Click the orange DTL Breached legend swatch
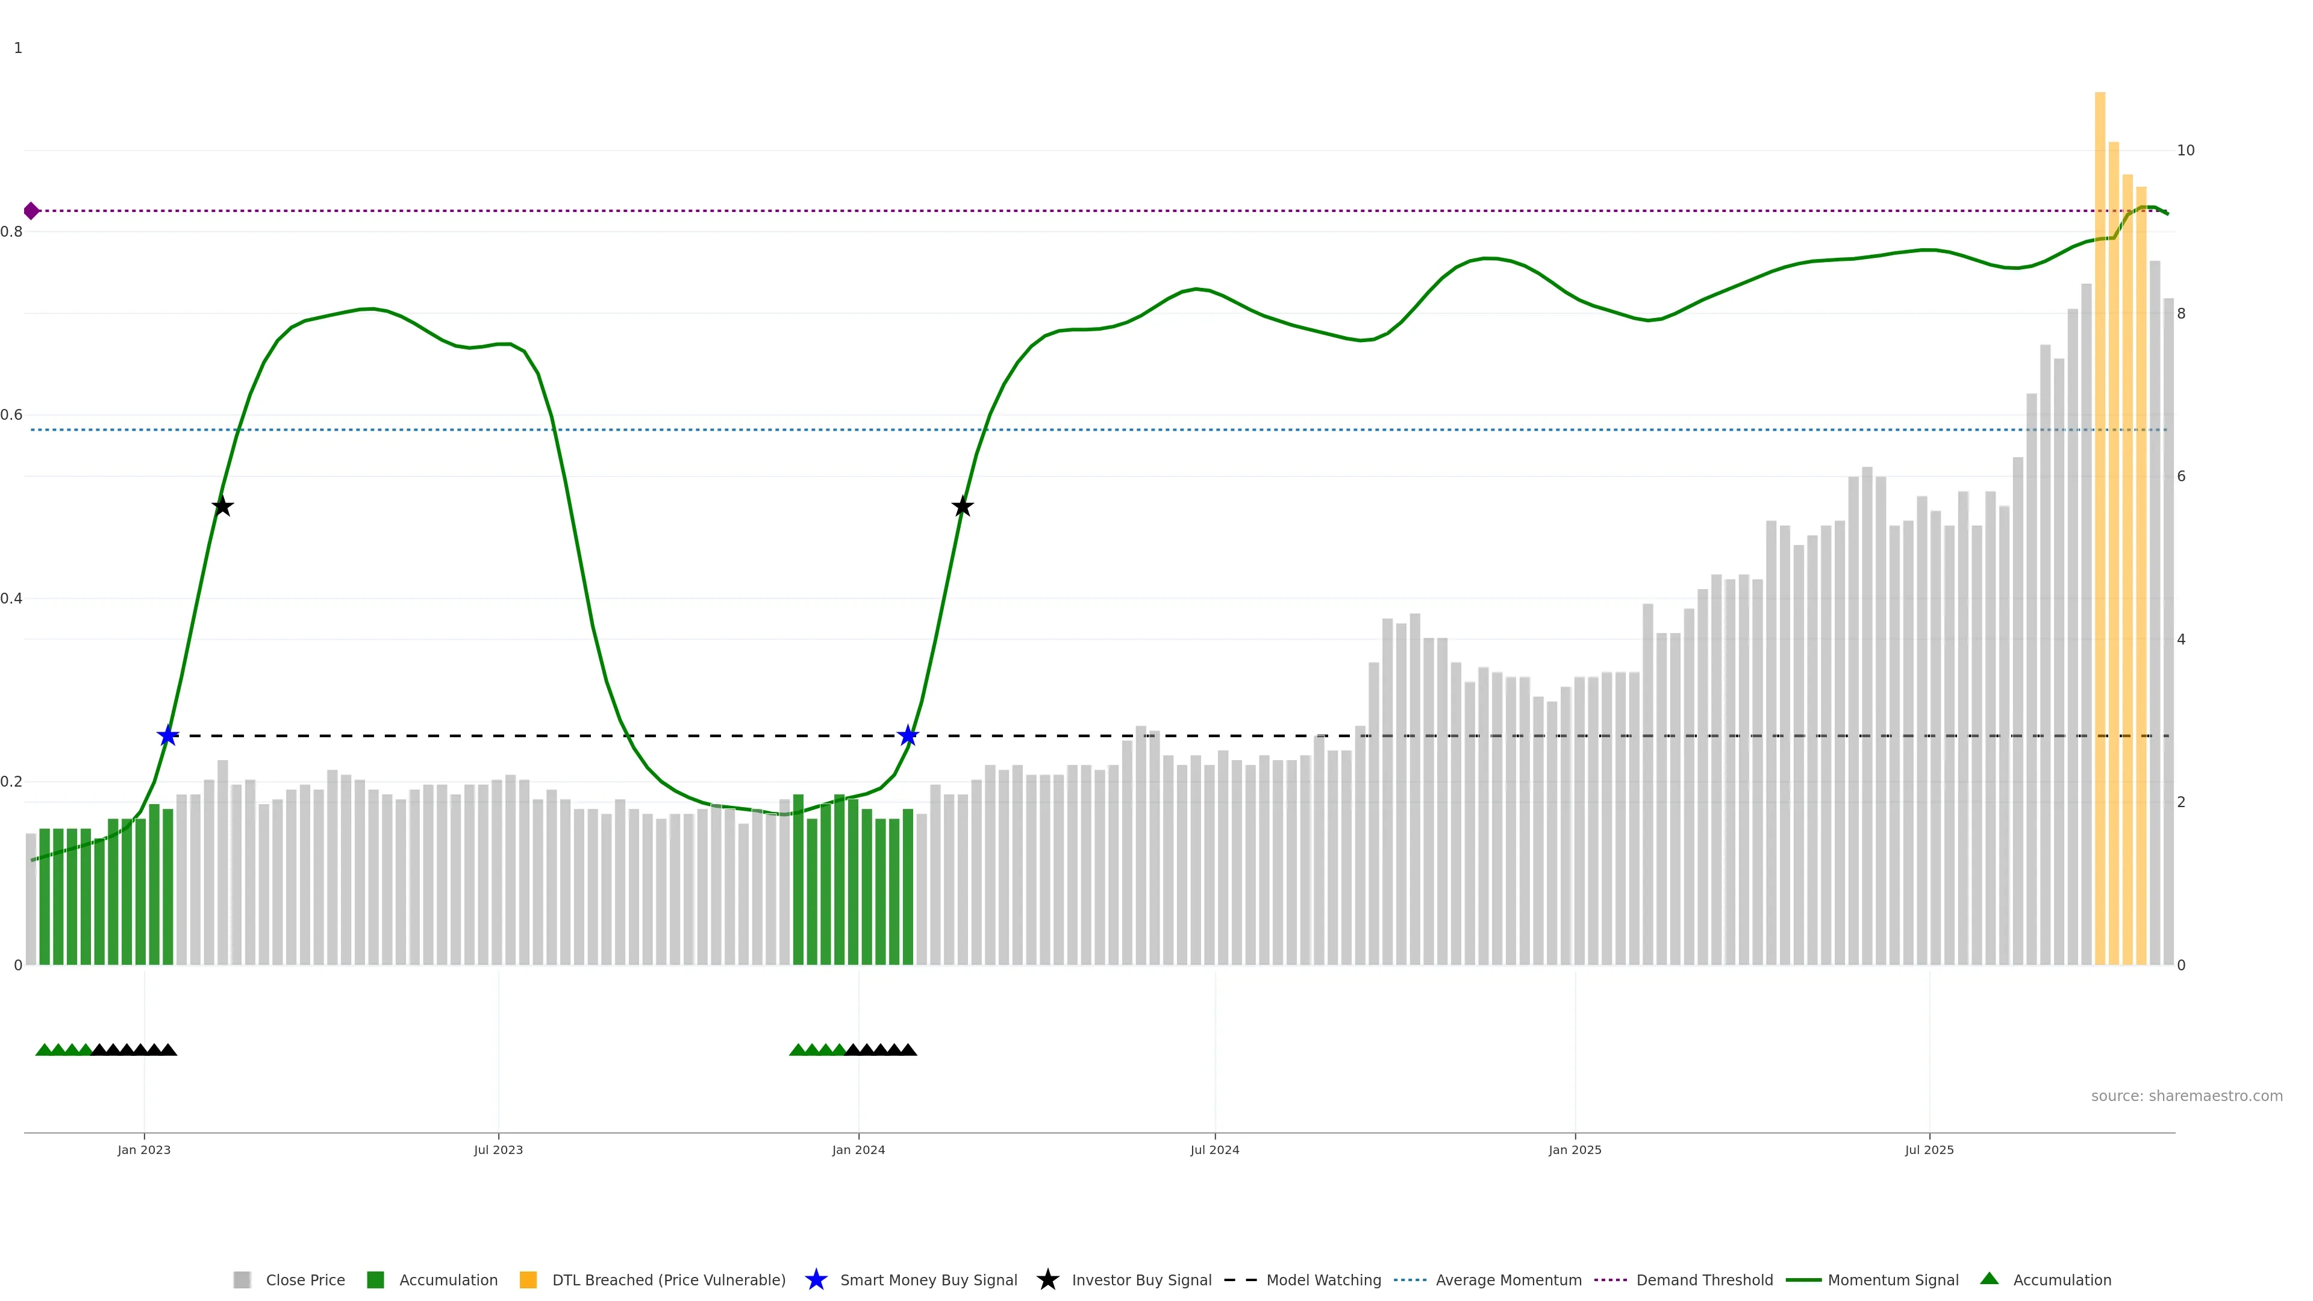2313x1301 pixels. click(528, 1279)
